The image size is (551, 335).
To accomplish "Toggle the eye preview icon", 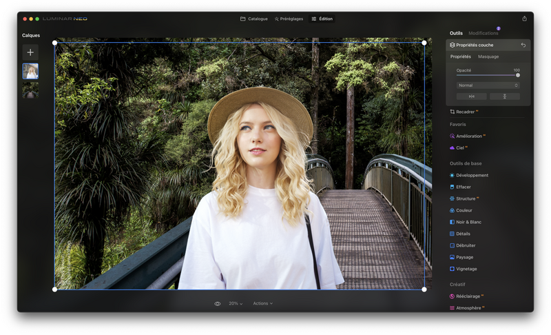I will [218, 304].
